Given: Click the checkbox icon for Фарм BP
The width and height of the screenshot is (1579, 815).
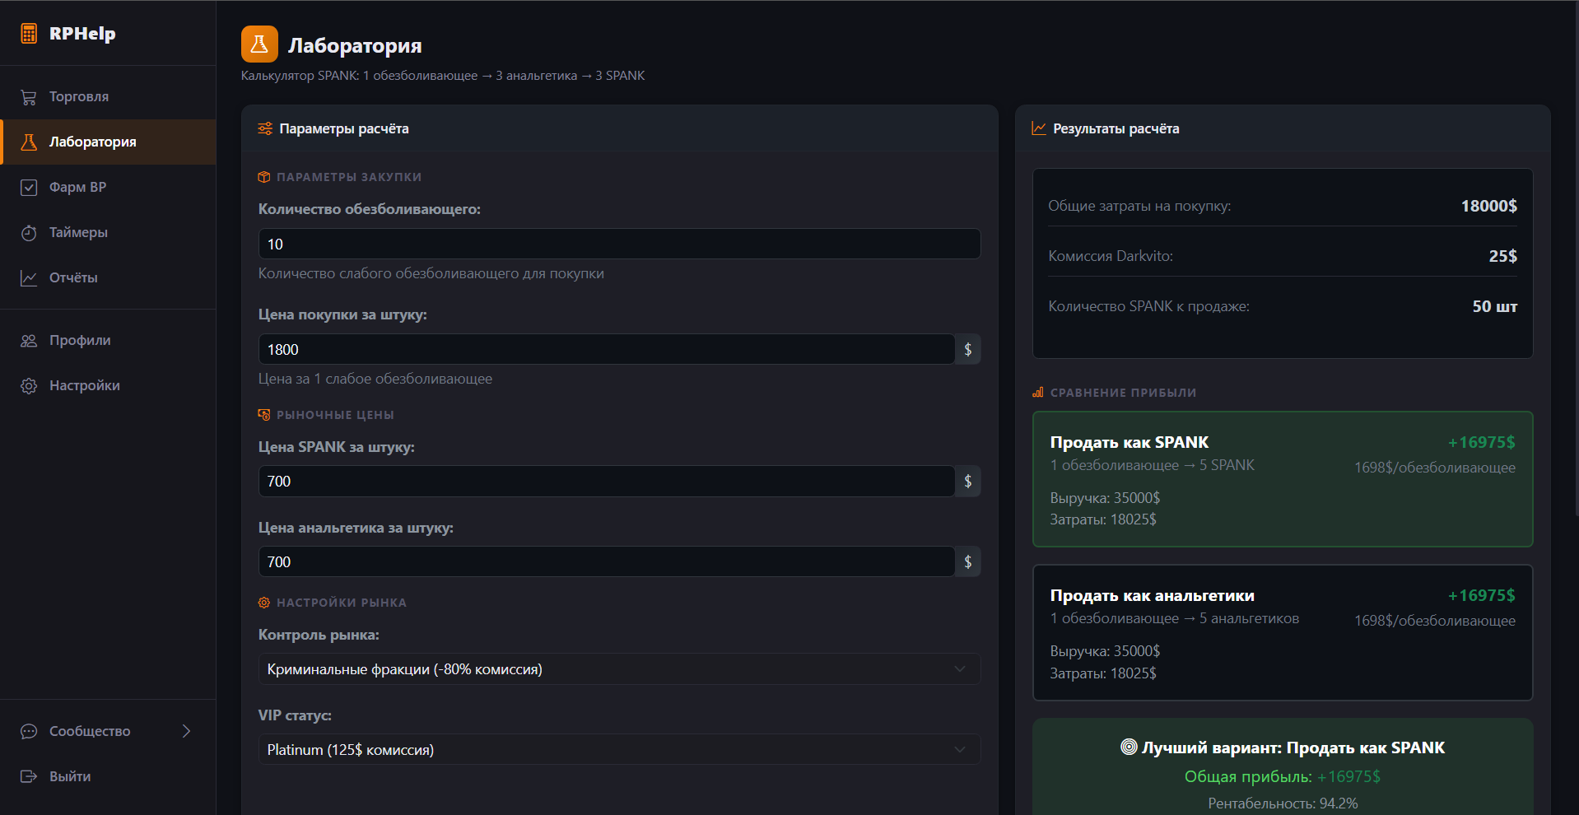Looking at the screenshot, I should pyautogui.click(x=29, y=188).
